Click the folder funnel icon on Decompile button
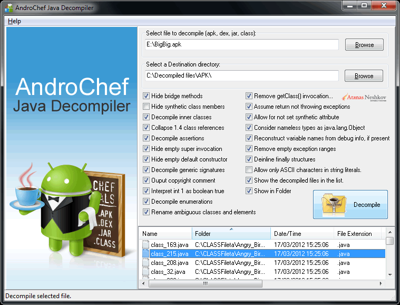 334,204
